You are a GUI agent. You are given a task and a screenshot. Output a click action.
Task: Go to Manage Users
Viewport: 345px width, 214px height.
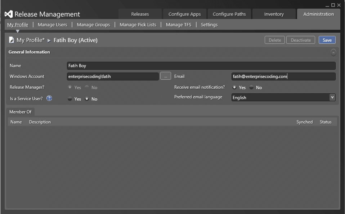click(x=52, y=24)
